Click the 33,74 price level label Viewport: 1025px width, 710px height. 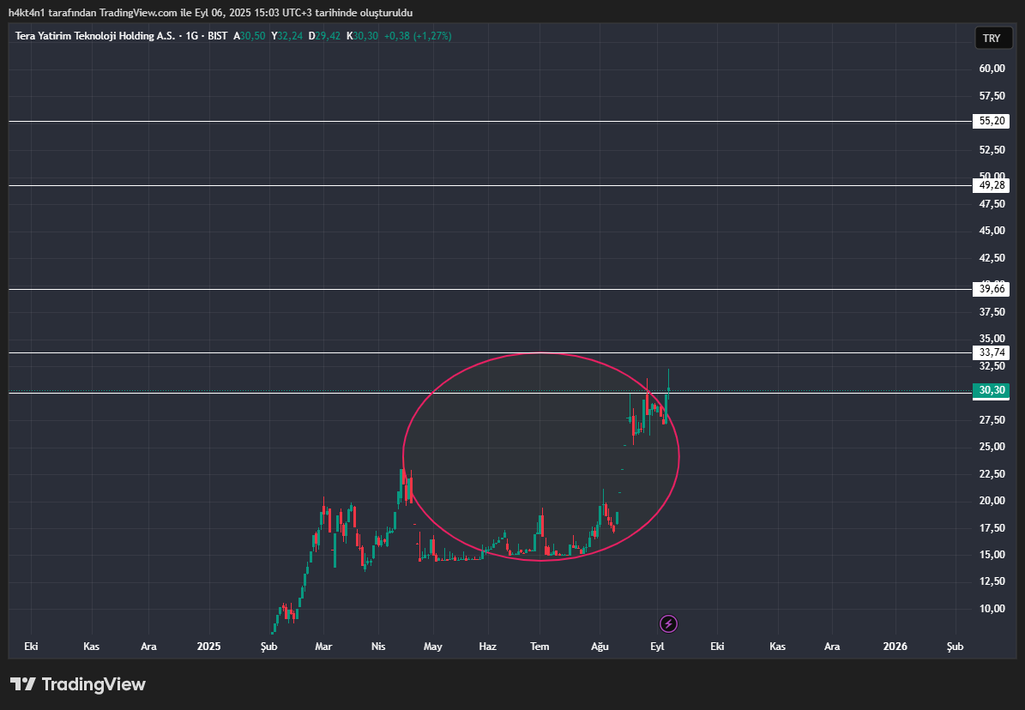pos(992,353)
